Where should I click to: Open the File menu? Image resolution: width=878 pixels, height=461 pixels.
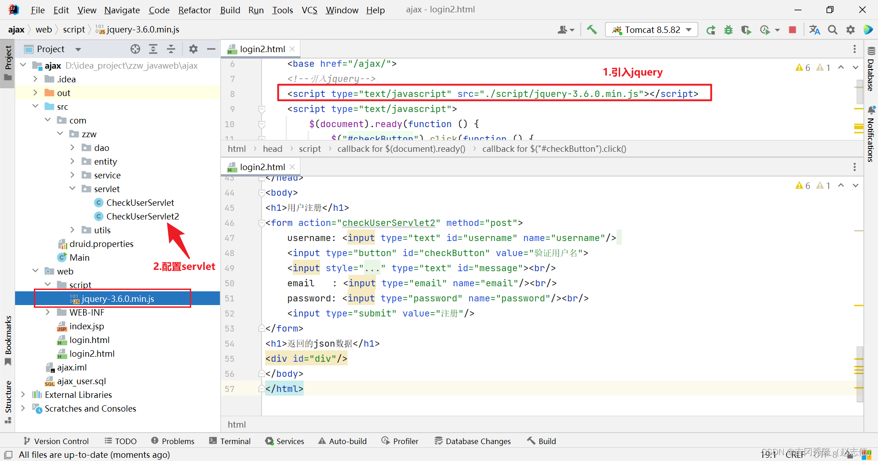tap(37, 10)
